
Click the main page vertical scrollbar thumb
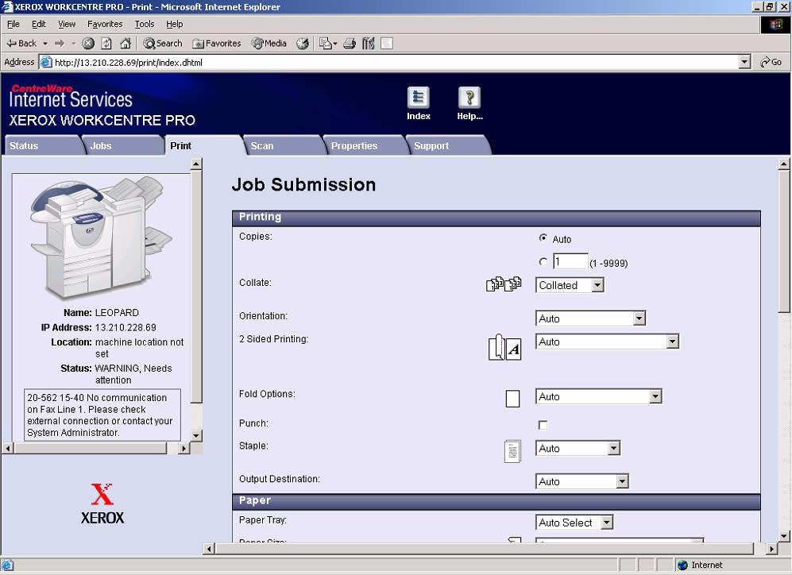783,241
